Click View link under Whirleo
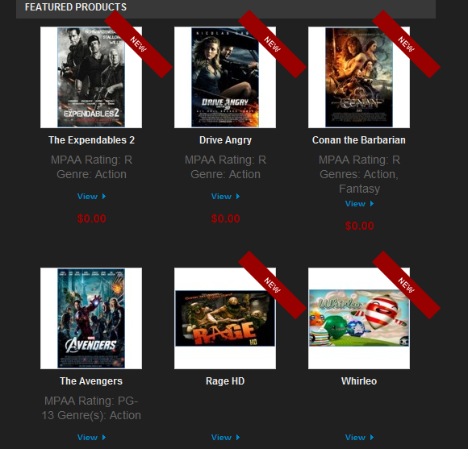This screenshot has width=468, height=449. point(359,438)
